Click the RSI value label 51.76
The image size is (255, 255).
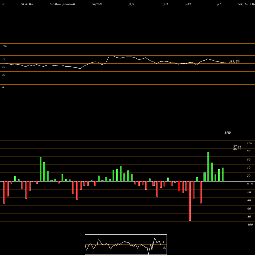[x=235, y=62]
